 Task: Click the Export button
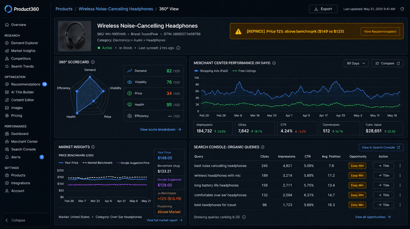pos(323,9)
